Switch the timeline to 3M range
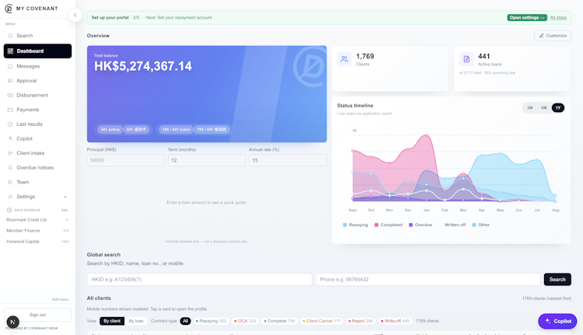This screenshot has width=583, height=335. [x=530, y=108]
